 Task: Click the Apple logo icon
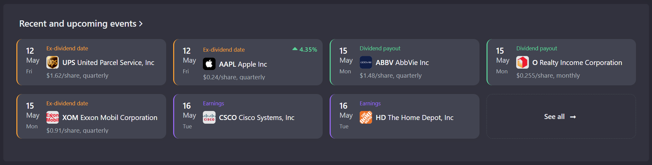209,64
